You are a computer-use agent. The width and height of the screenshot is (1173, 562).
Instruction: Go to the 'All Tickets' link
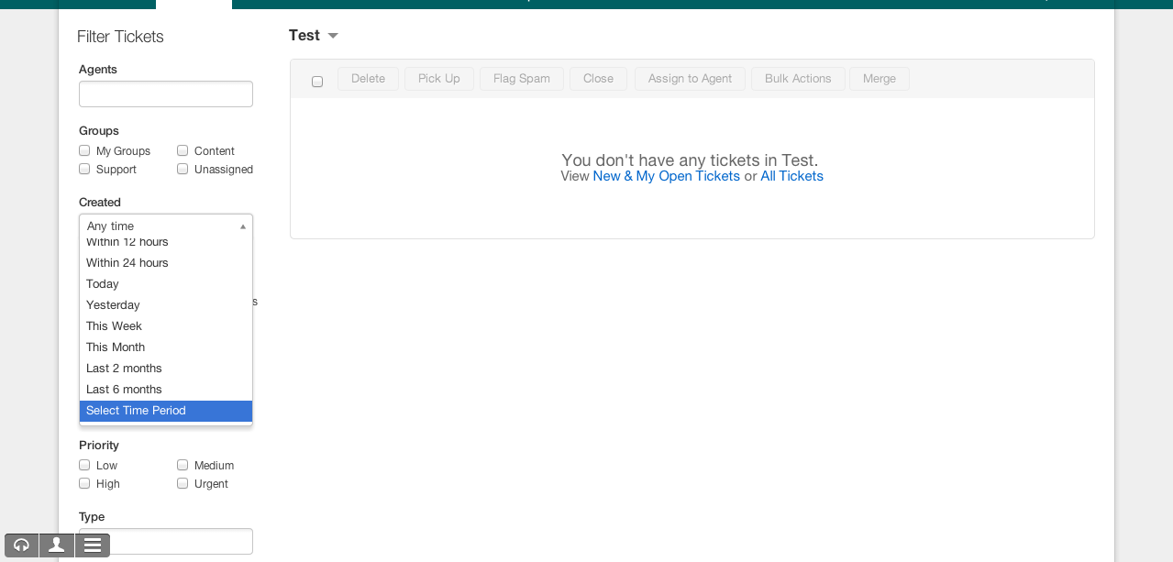coord(791,176)
